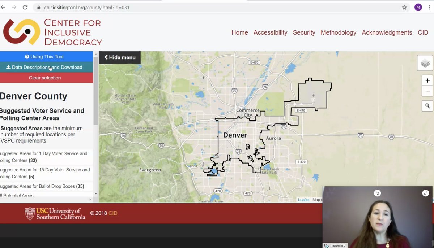Open the Accessibility nav link
This screenshot has width=434, height=248.
[x=270, y=32]
